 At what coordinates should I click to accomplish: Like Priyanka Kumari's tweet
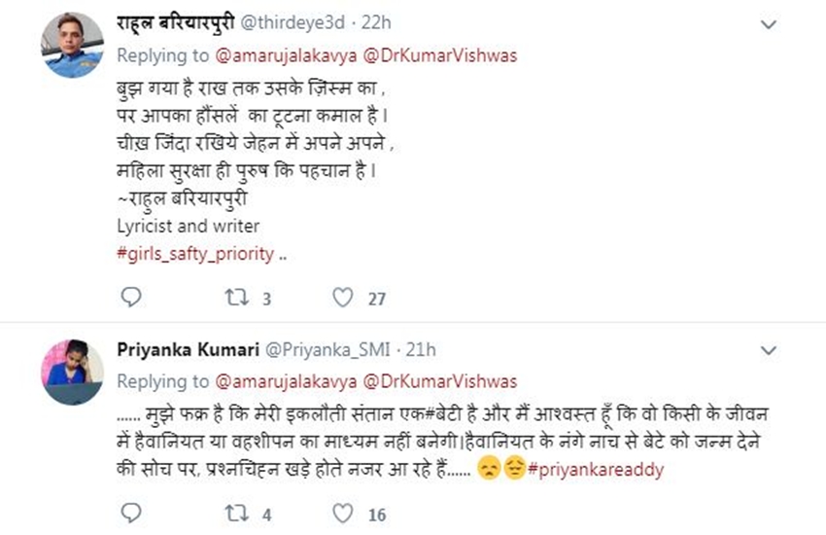pos(342,513)
